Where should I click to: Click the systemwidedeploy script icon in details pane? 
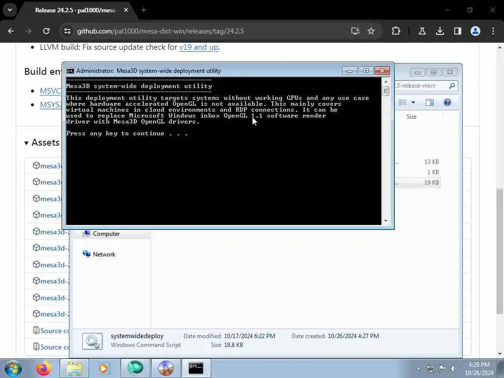[x=93, y=341]
